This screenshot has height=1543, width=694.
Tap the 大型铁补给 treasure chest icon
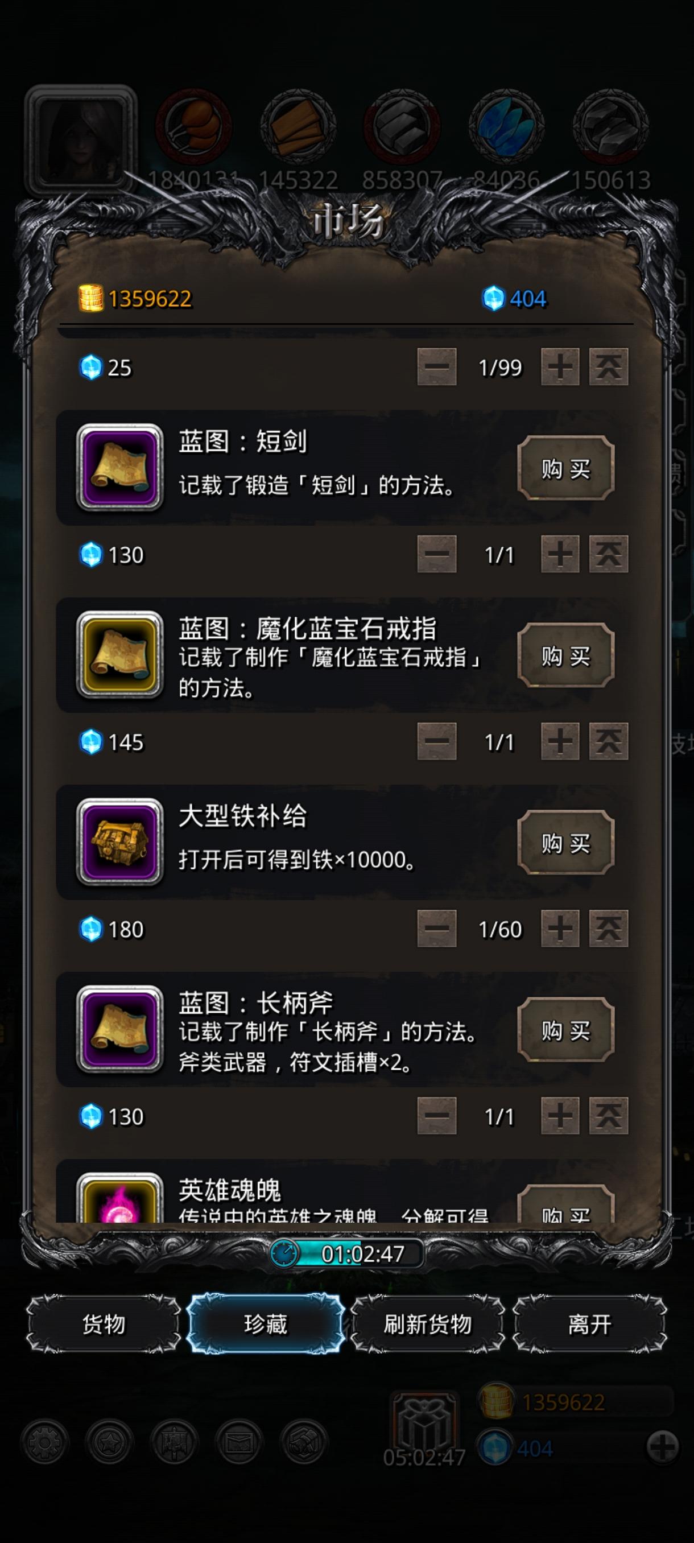[x=120, y=841]
